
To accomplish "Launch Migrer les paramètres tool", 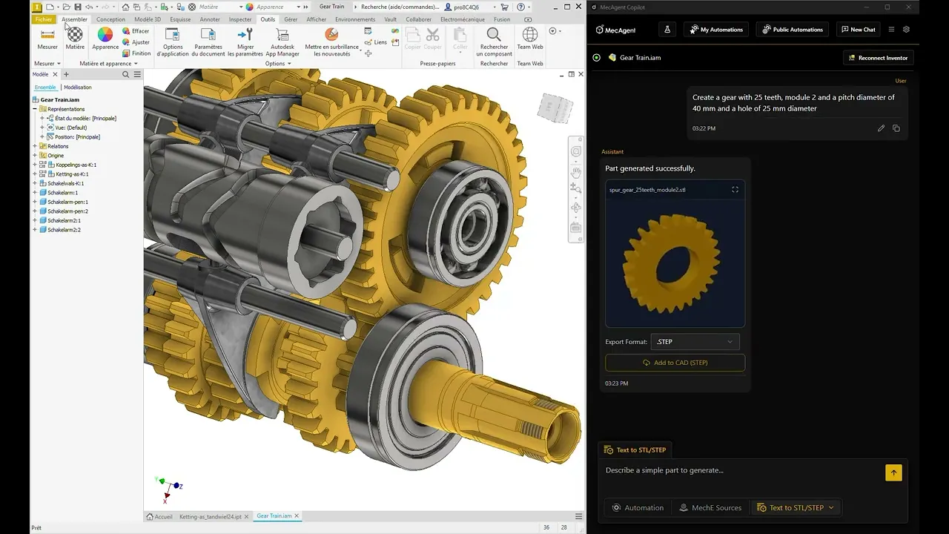I will [x=245, y=42].
